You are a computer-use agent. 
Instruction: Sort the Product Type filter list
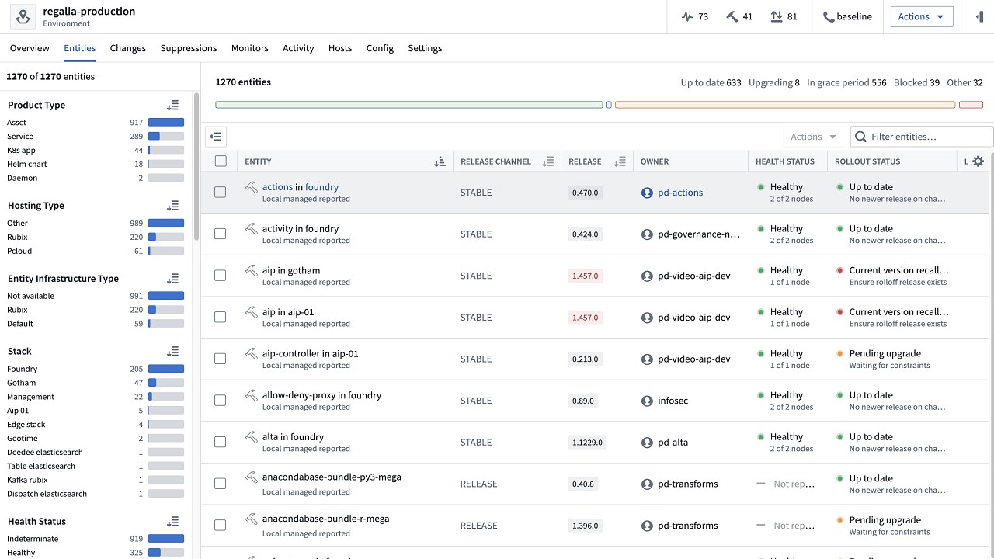[172, 105]
